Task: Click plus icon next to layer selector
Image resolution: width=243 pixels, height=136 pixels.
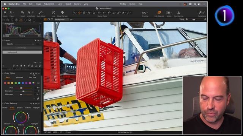Action: [x=71, y=19]
